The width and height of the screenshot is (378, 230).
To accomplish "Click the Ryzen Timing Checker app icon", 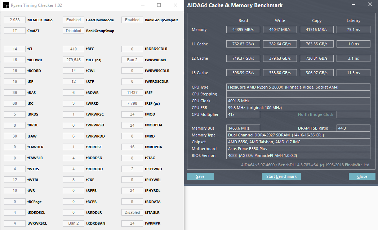I will coord(6,5).
